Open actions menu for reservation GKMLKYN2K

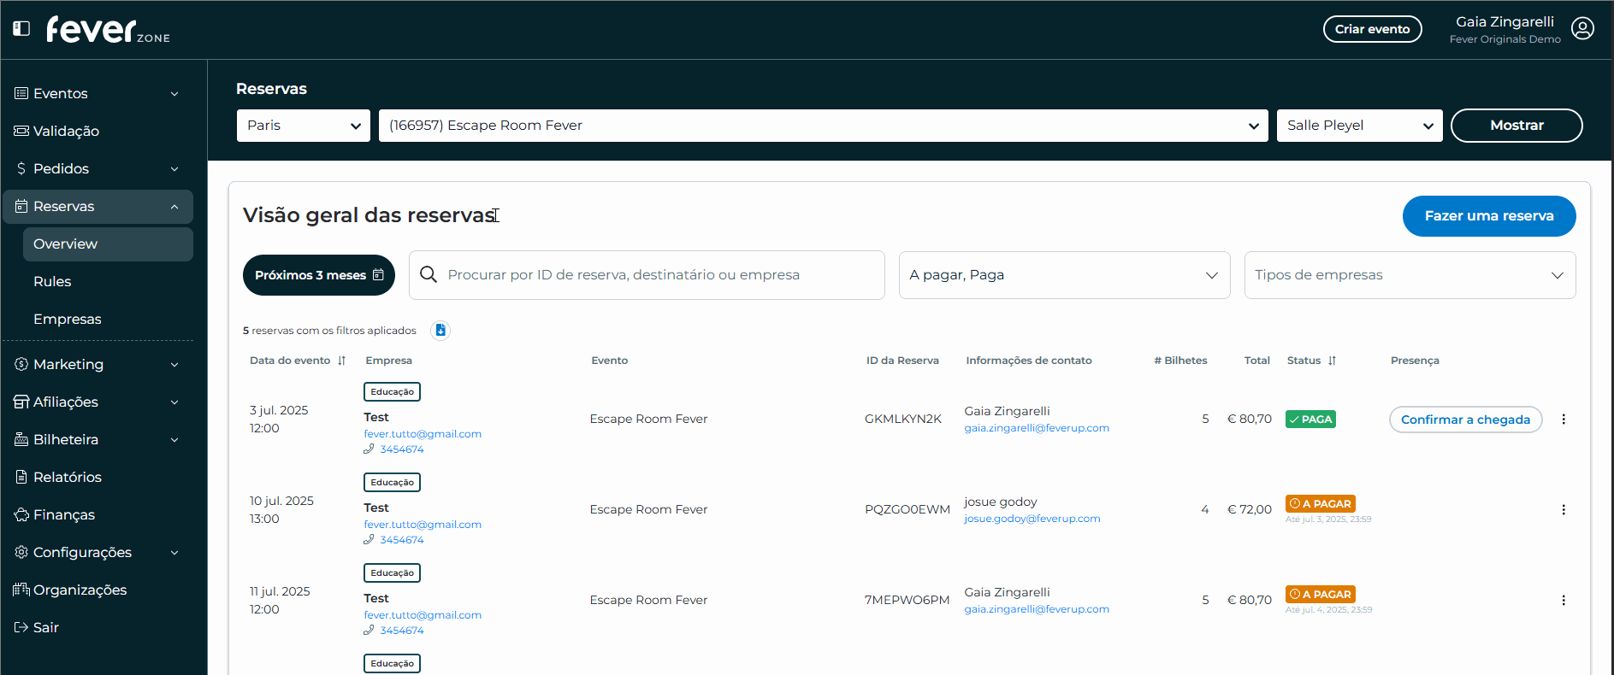click(x=1564, y=420)
